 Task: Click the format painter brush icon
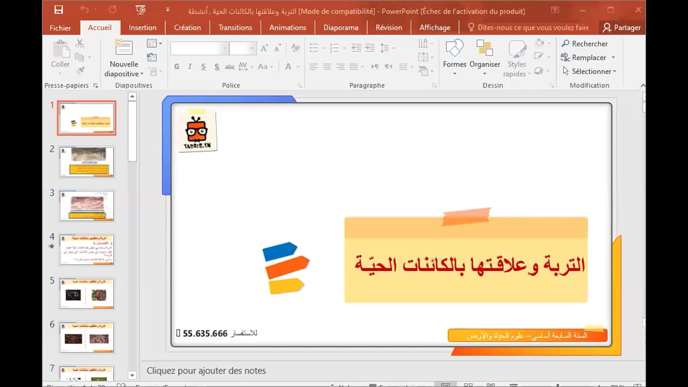tap(80, 70)
